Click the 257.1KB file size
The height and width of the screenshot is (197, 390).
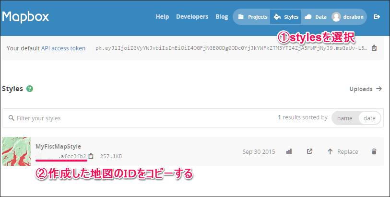pyautogui.click(x=111, y=156)
